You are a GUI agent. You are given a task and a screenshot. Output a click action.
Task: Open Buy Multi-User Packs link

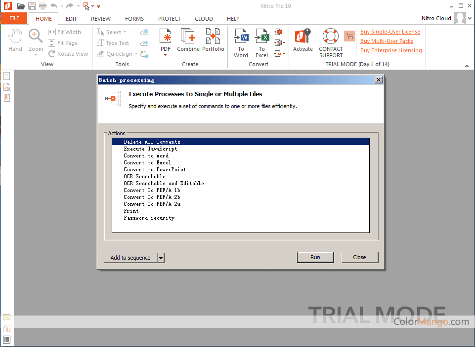[387, 41]
